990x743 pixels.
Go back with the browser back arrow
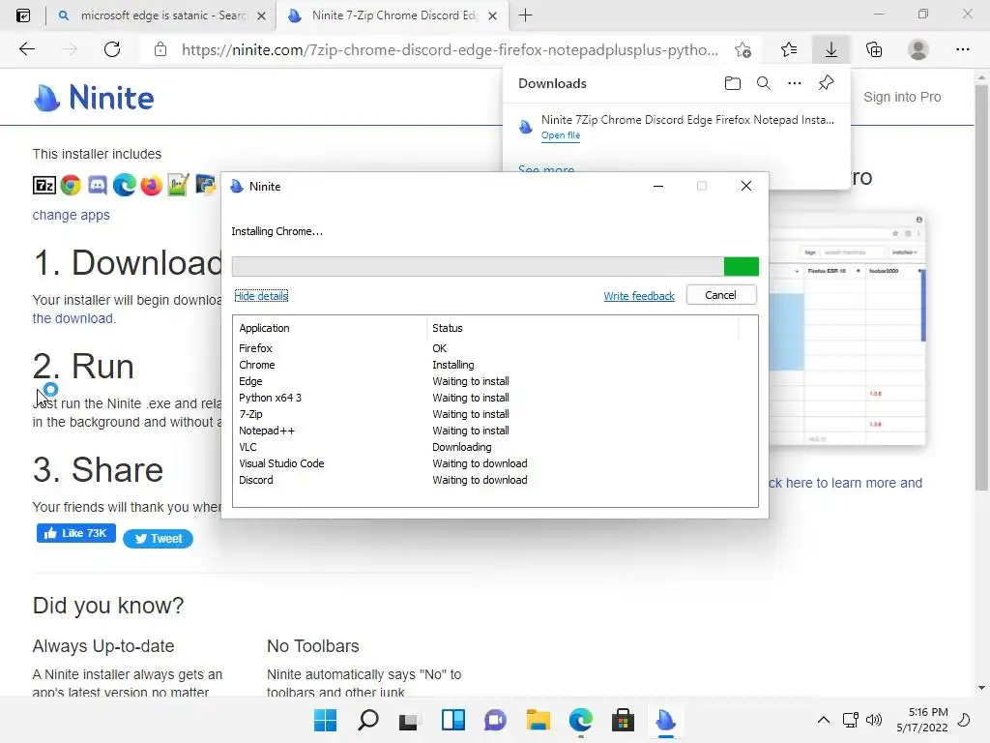pyautogui.click(x=26, y=49)
